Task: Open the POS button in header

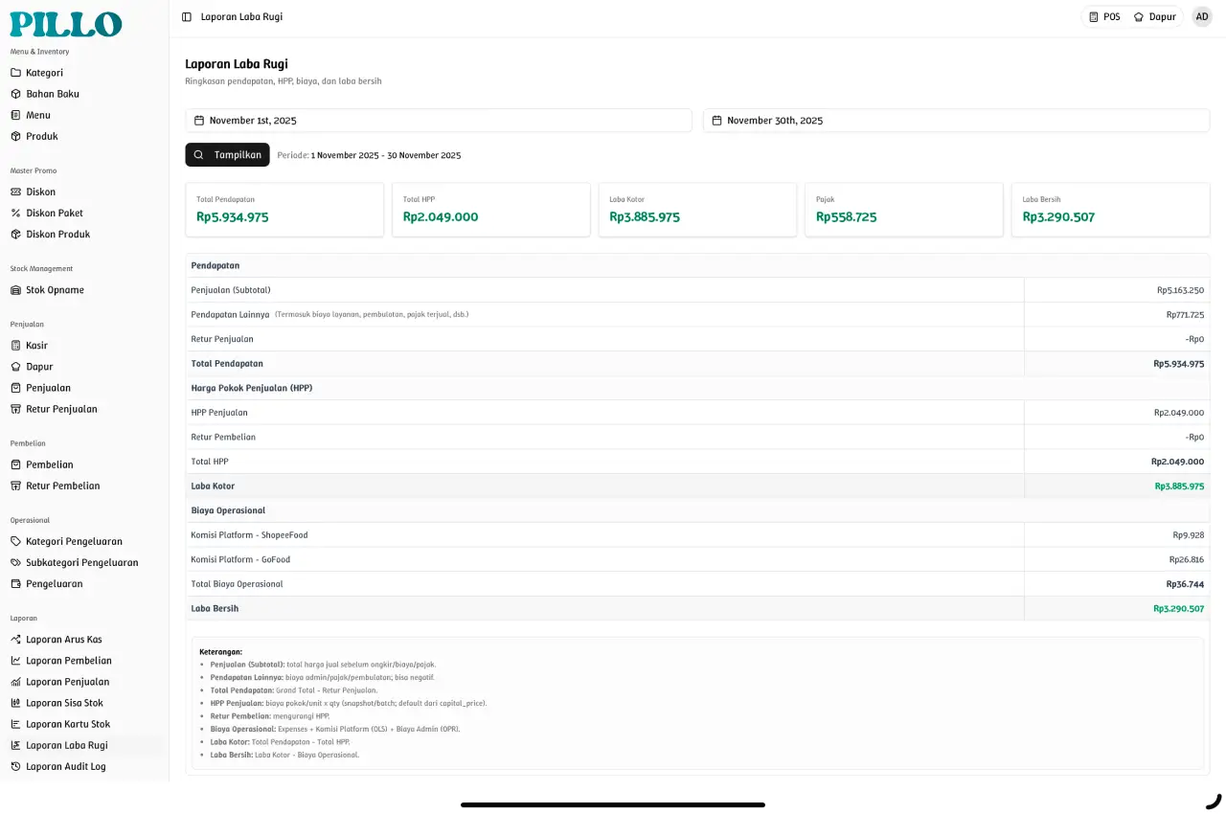Action: point(1104,17)
